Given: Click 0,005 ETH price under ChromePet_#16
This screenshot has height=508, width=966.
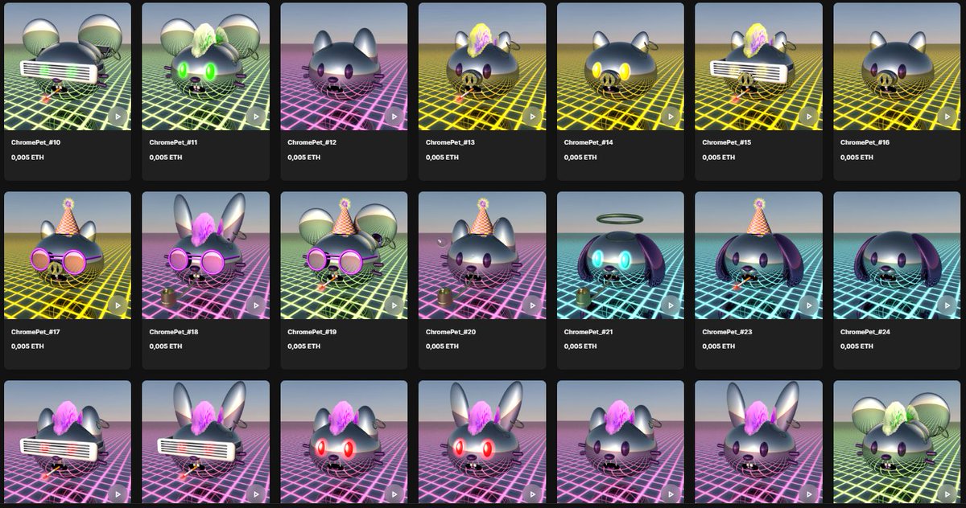Looking at the screenshot, I should [857, 158].
